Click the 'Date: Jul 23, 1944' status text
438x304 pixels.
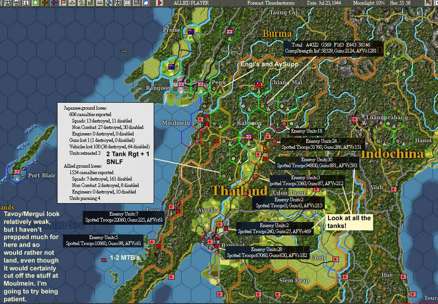pos(325,3)
